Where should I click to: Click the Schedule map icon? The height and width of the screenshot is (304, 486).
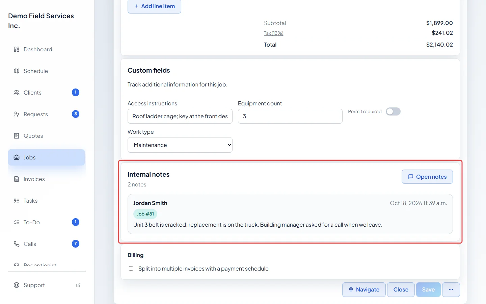[17, 71]
